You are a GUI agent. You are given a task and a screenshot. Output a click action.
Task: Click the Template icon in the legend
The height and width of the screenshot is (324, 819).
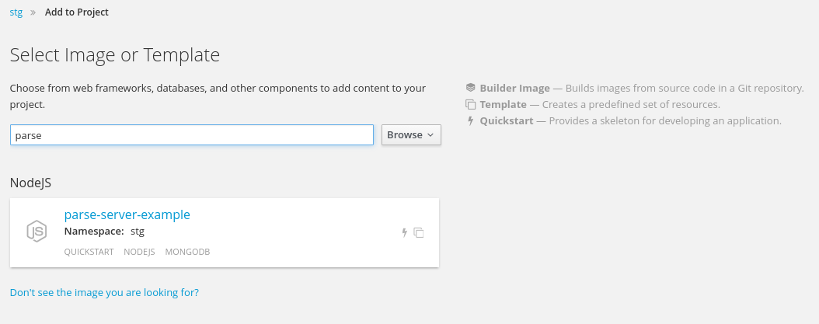(x=470, y=104)
